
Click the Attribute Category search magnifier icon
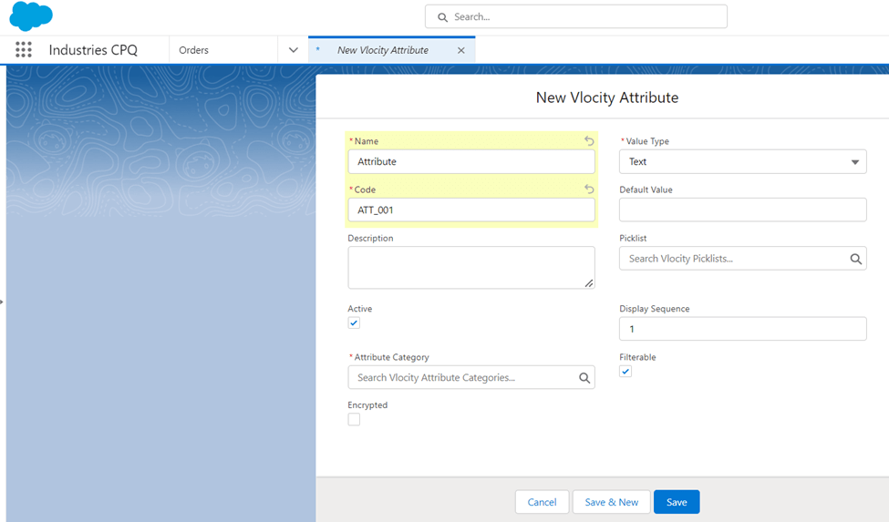(584, 377)
